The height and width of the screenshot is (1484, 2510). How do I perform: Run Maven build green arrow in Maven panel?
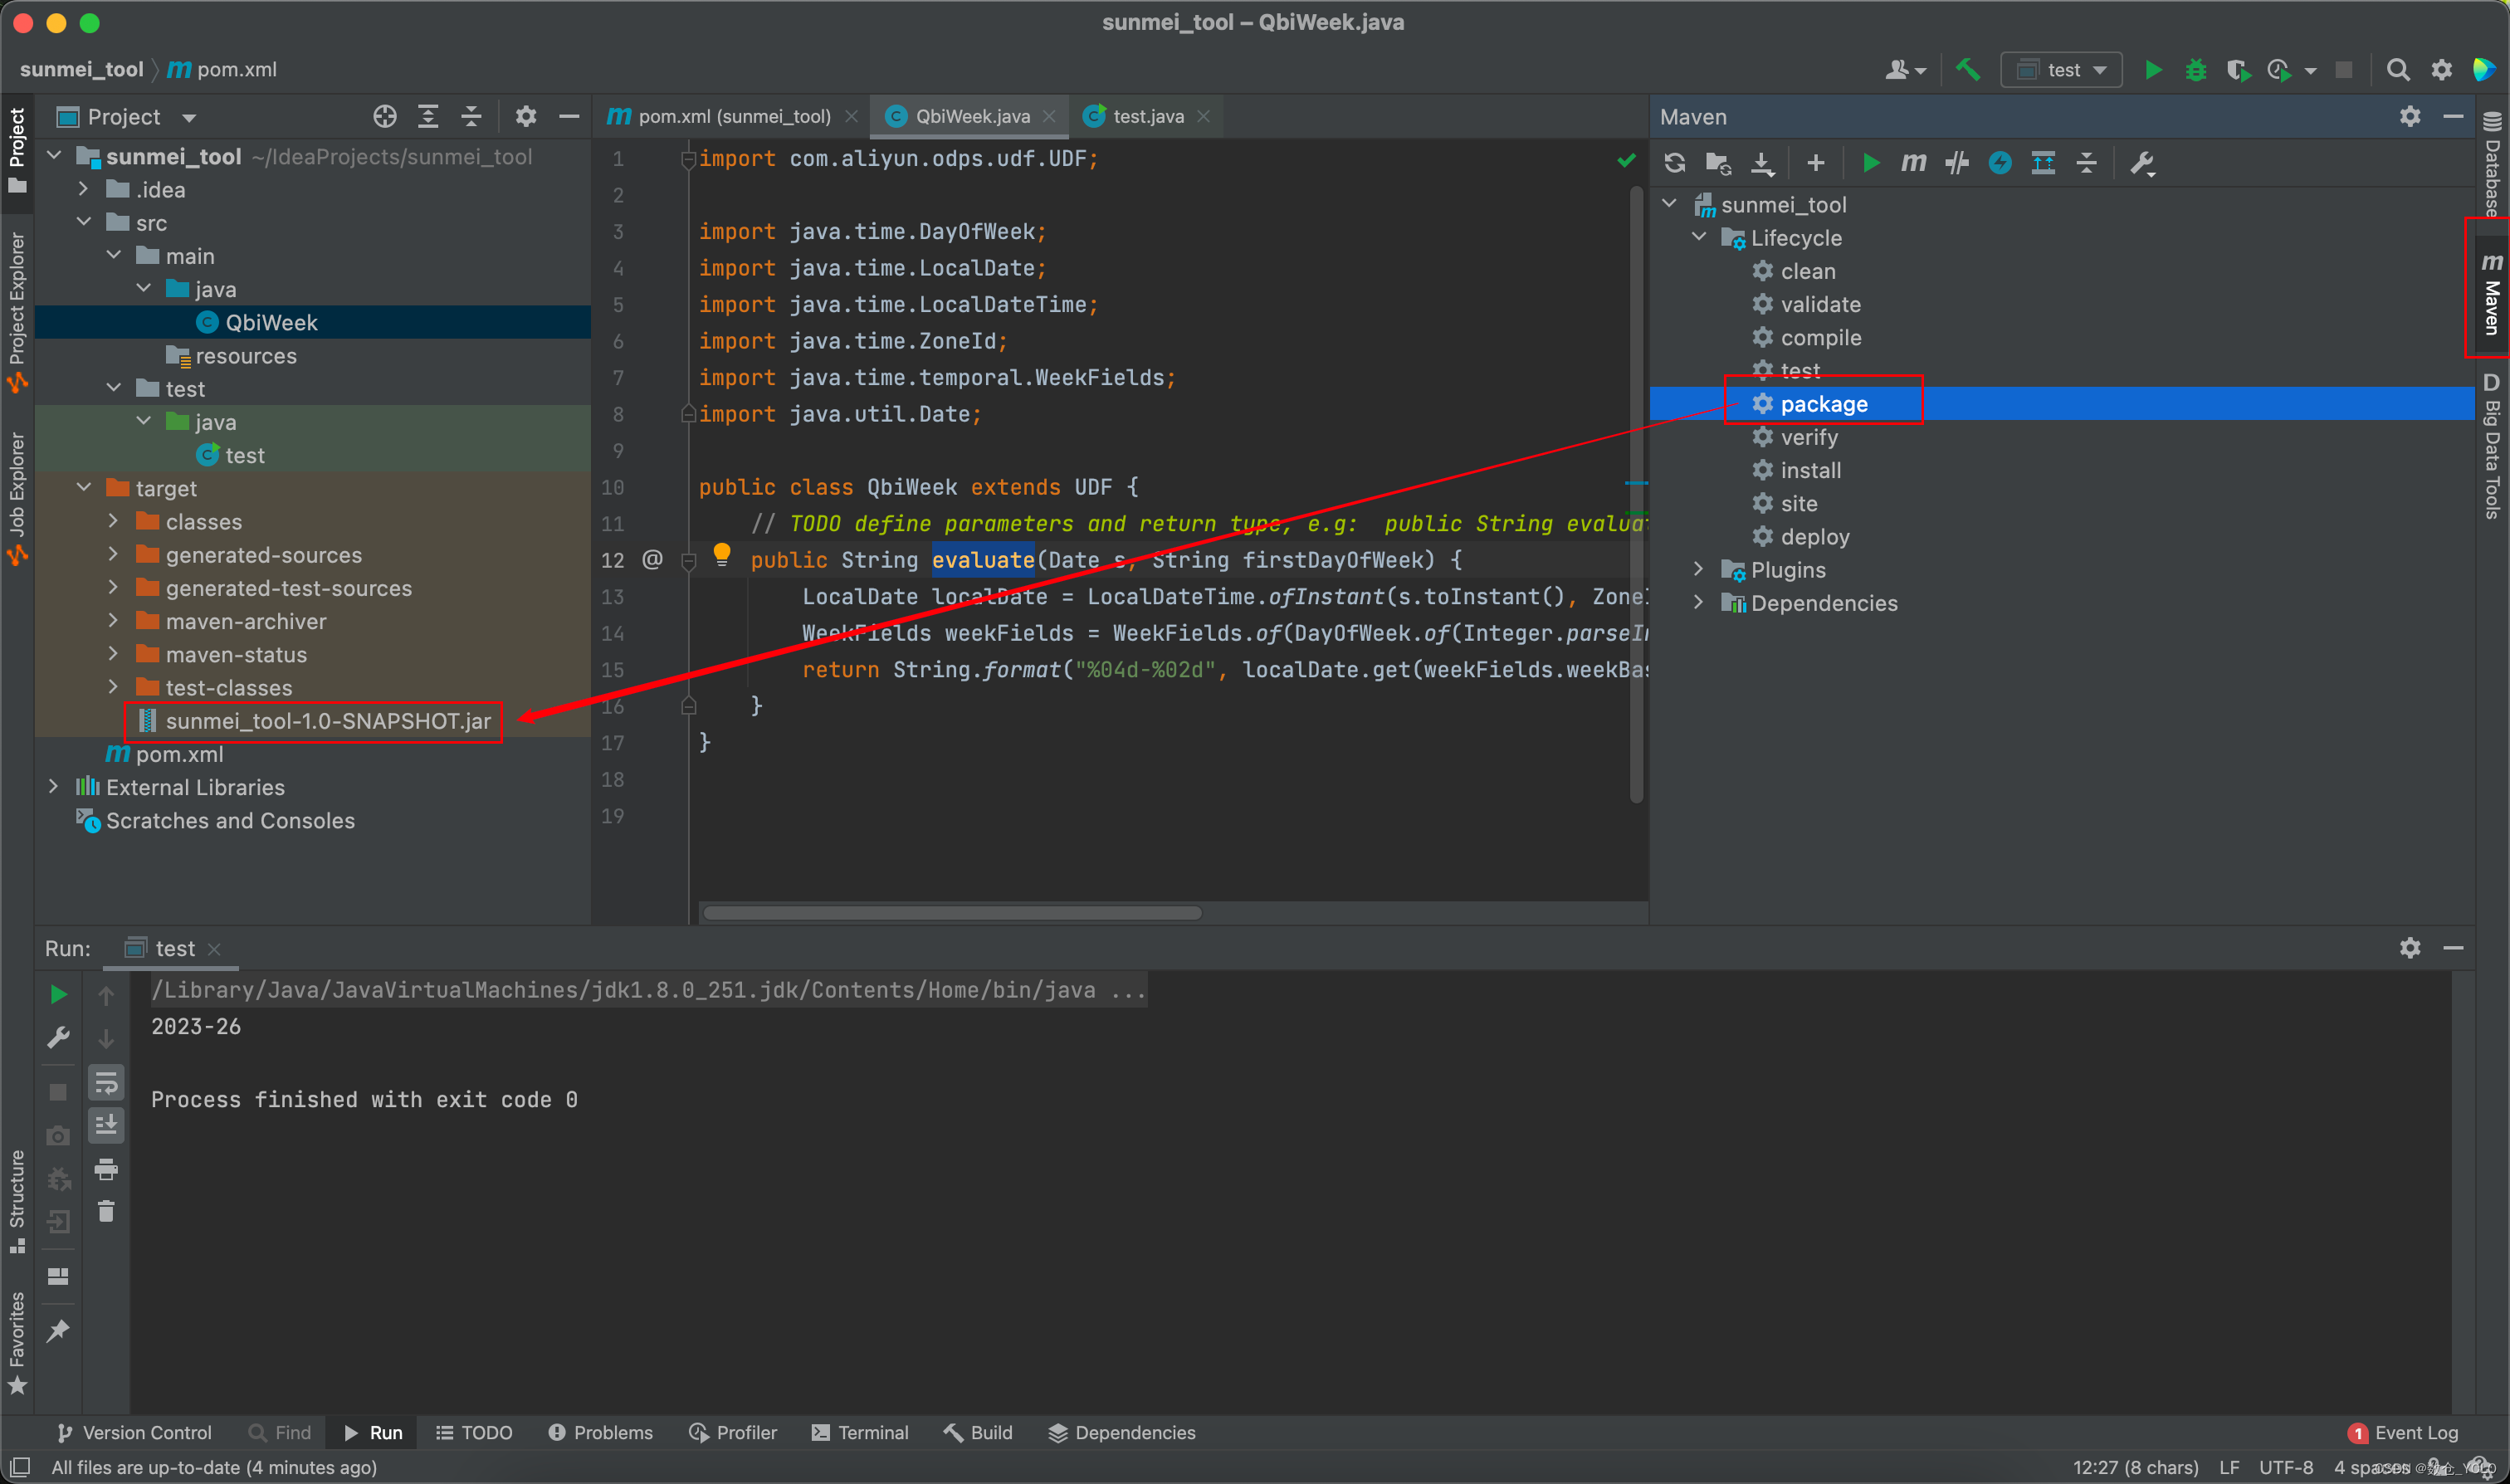(1870, 162)
